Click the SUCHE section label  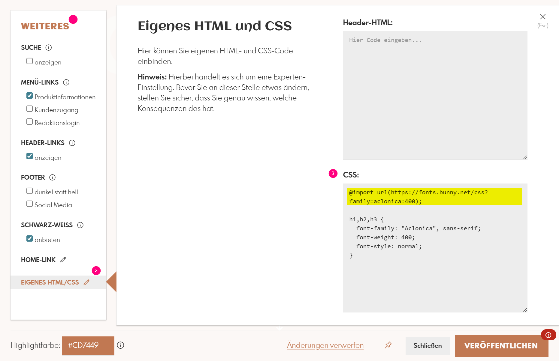click(31, 48)
